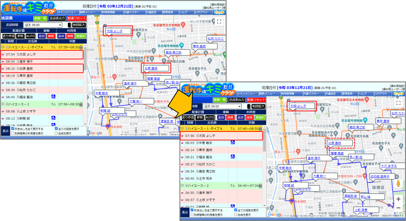
Task: Expand pink chevron on 08:26 row, back window
Action: [x=3, y=83]
